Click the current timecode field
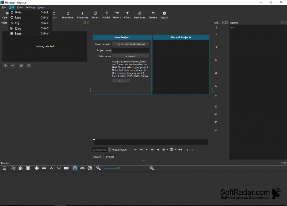287x206 pixels. [100, 150]
